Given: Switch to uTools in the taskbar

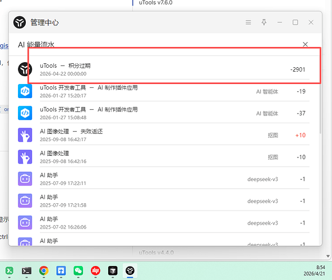Looking at the screenshot, I should coord(130,270).
